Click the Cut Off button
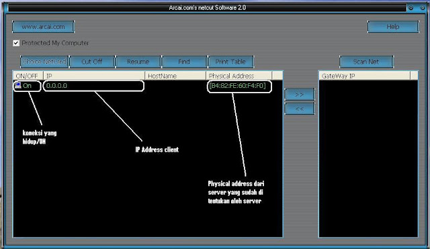The width and height of the screenshot is (430, 249). click(92, 62)
